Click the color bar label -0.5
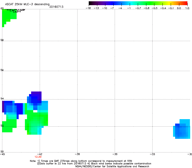The image size is (192, 168). [x=155, y=8]
